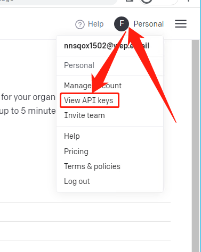
Task: Open the Help link in header
Action: pyautogui.click(x=95, y=24)
